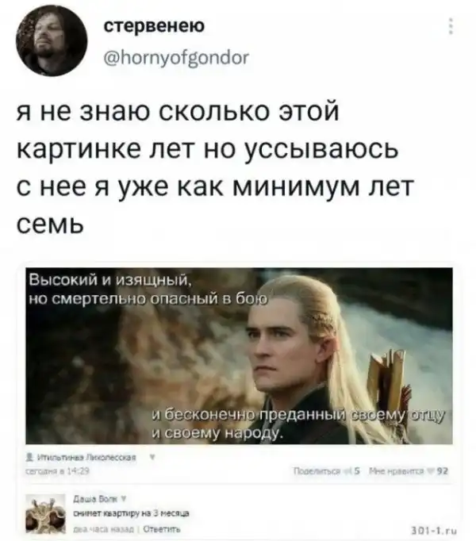Click the comment text снимет квартиру на 3 месяца
The width and height of the screenshot is (476, 541).
[131, 513]
